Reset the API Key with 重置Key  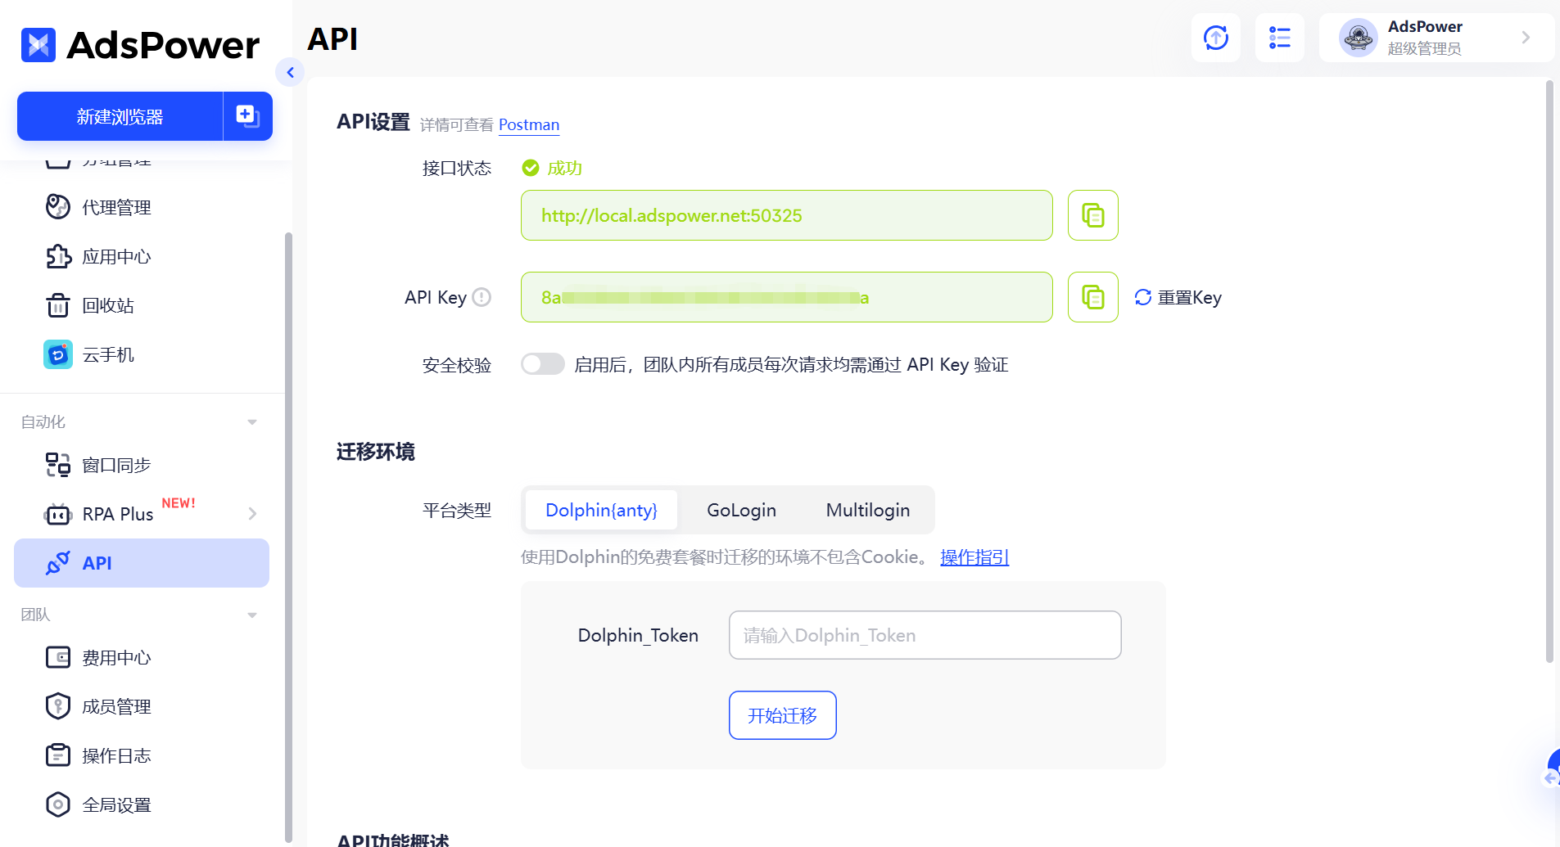pyautogui.click(x=1178, y=297)
